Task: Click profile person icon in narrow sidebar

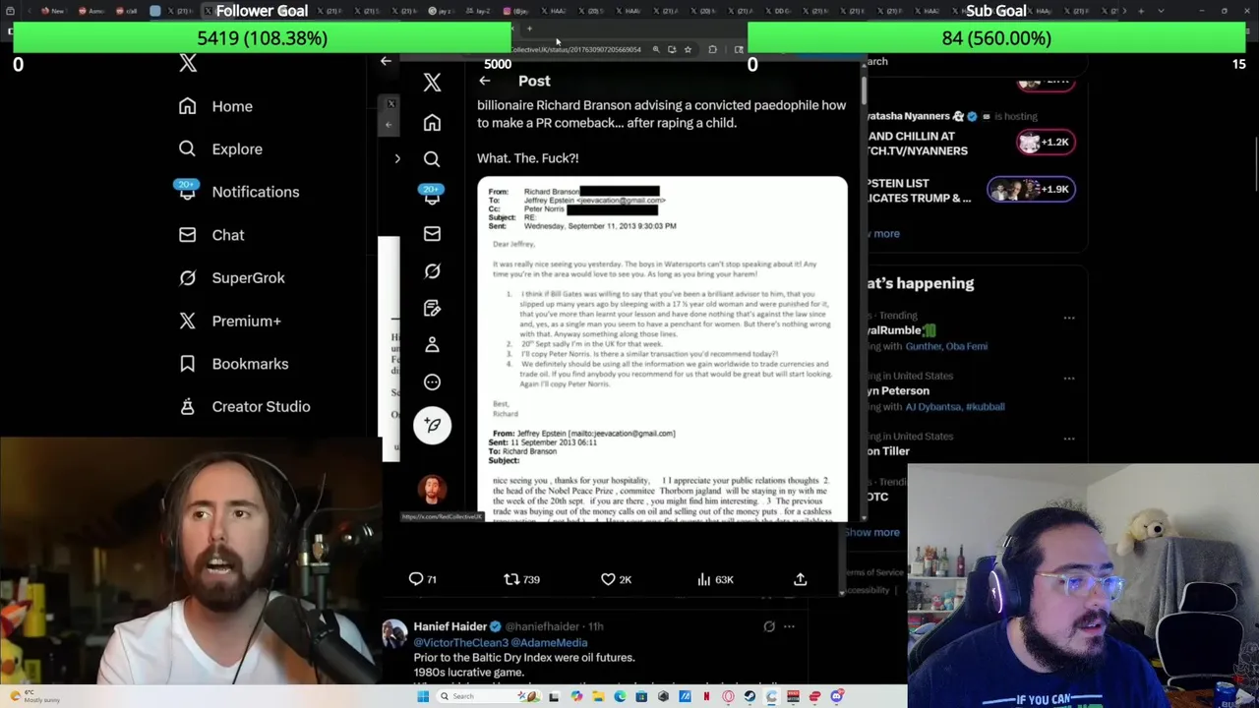Action: (432, 345)
